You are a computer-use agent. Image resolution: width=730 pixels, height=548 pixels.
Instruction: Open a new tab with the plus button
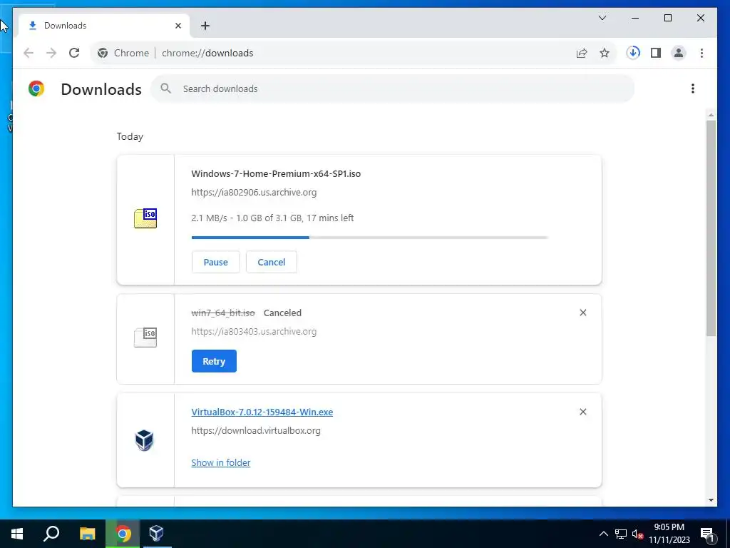click(x=205, y=26)
